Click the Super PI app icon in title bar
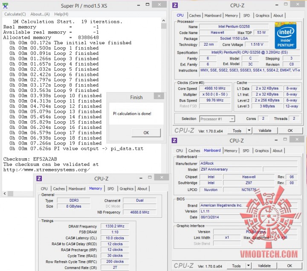The height and width of the screenshot is (271, 307). tap(5, 6)
